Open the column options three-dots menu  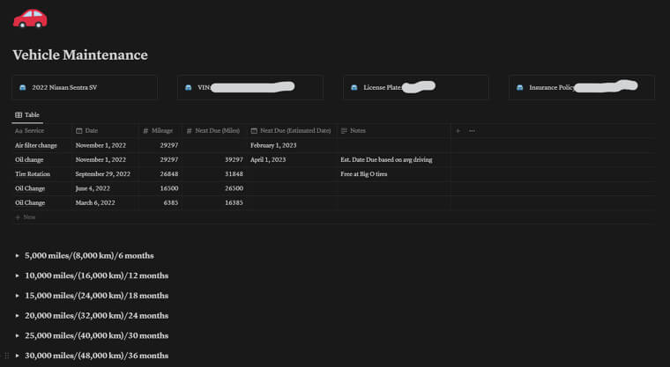(472, 130)
